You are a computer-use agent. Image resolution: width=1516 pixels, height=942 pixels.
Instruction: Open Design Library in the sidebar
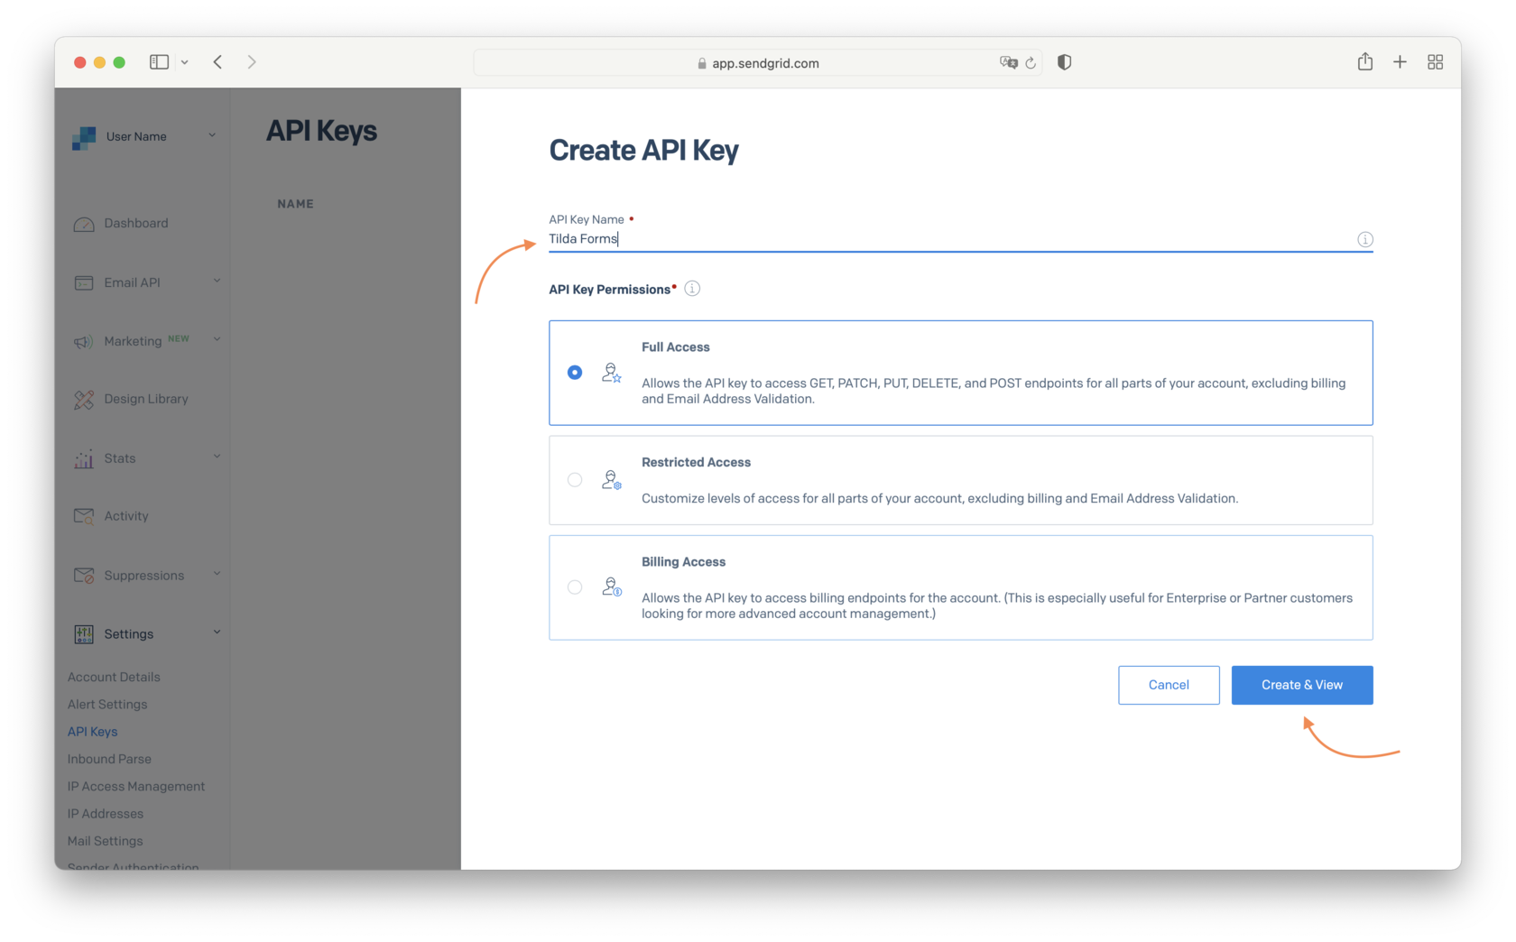point(146,399)
